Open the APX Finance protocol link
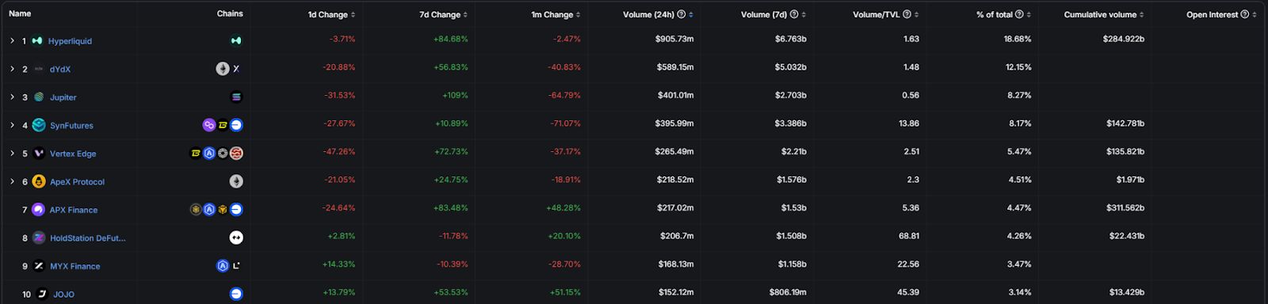 (x=74, y=210)
